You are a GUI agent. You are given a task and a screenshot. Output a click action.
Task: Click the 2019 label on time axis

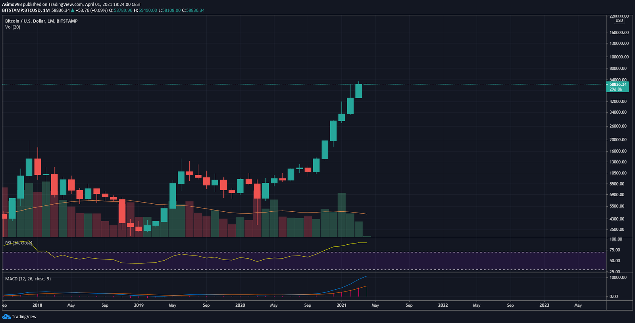pyautogui.click(x=139, y=305)
